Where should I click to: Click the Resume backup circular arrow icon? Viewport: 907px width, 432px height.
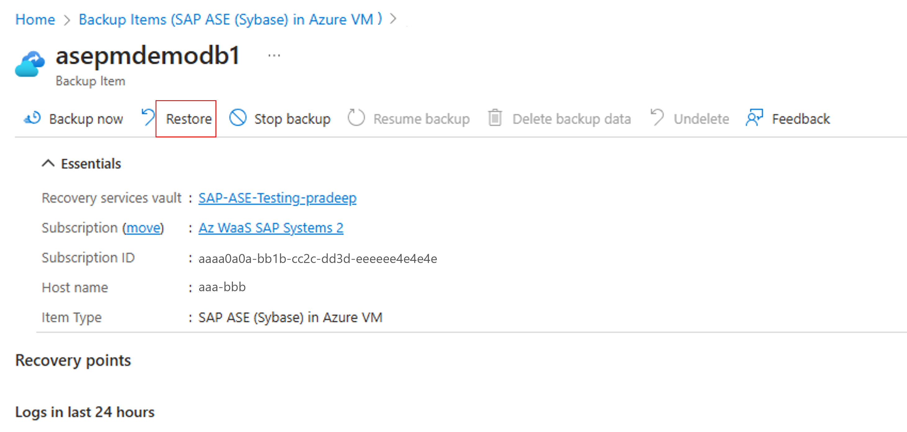pos(356,118)
